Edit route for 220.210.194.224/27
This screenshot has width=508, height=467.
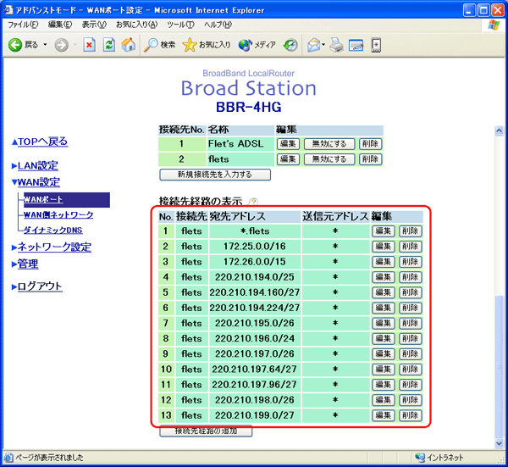coord(384,308)
